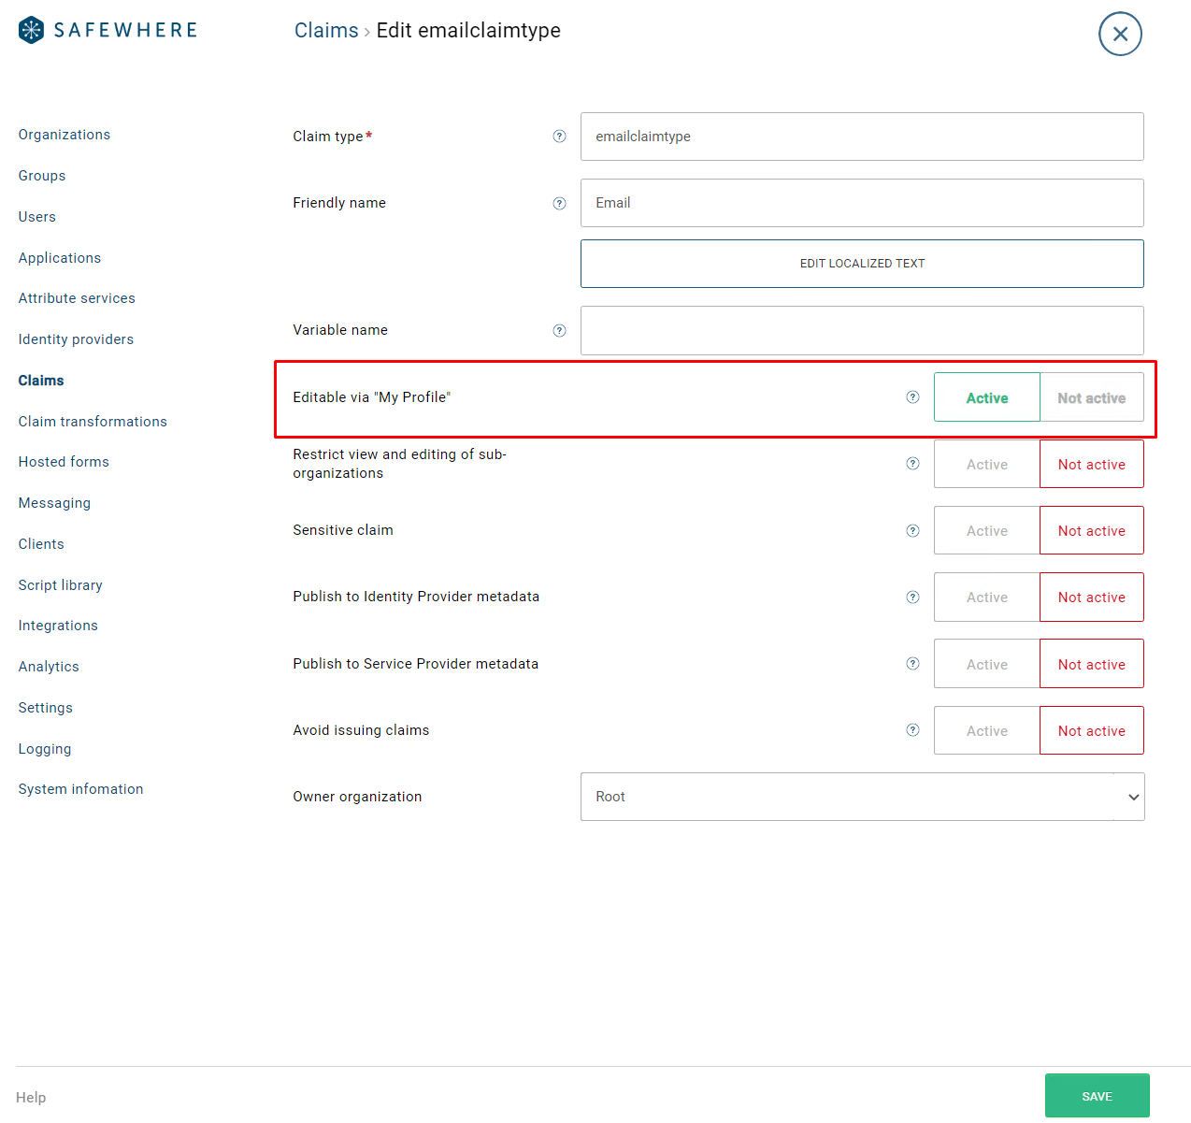Set Publish to Service Provider metadata Active
1191x1123 pixels.
[986, 664]
